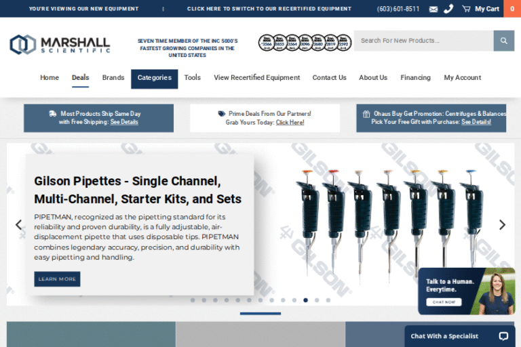Click the phone call icon

coord(448,9)
